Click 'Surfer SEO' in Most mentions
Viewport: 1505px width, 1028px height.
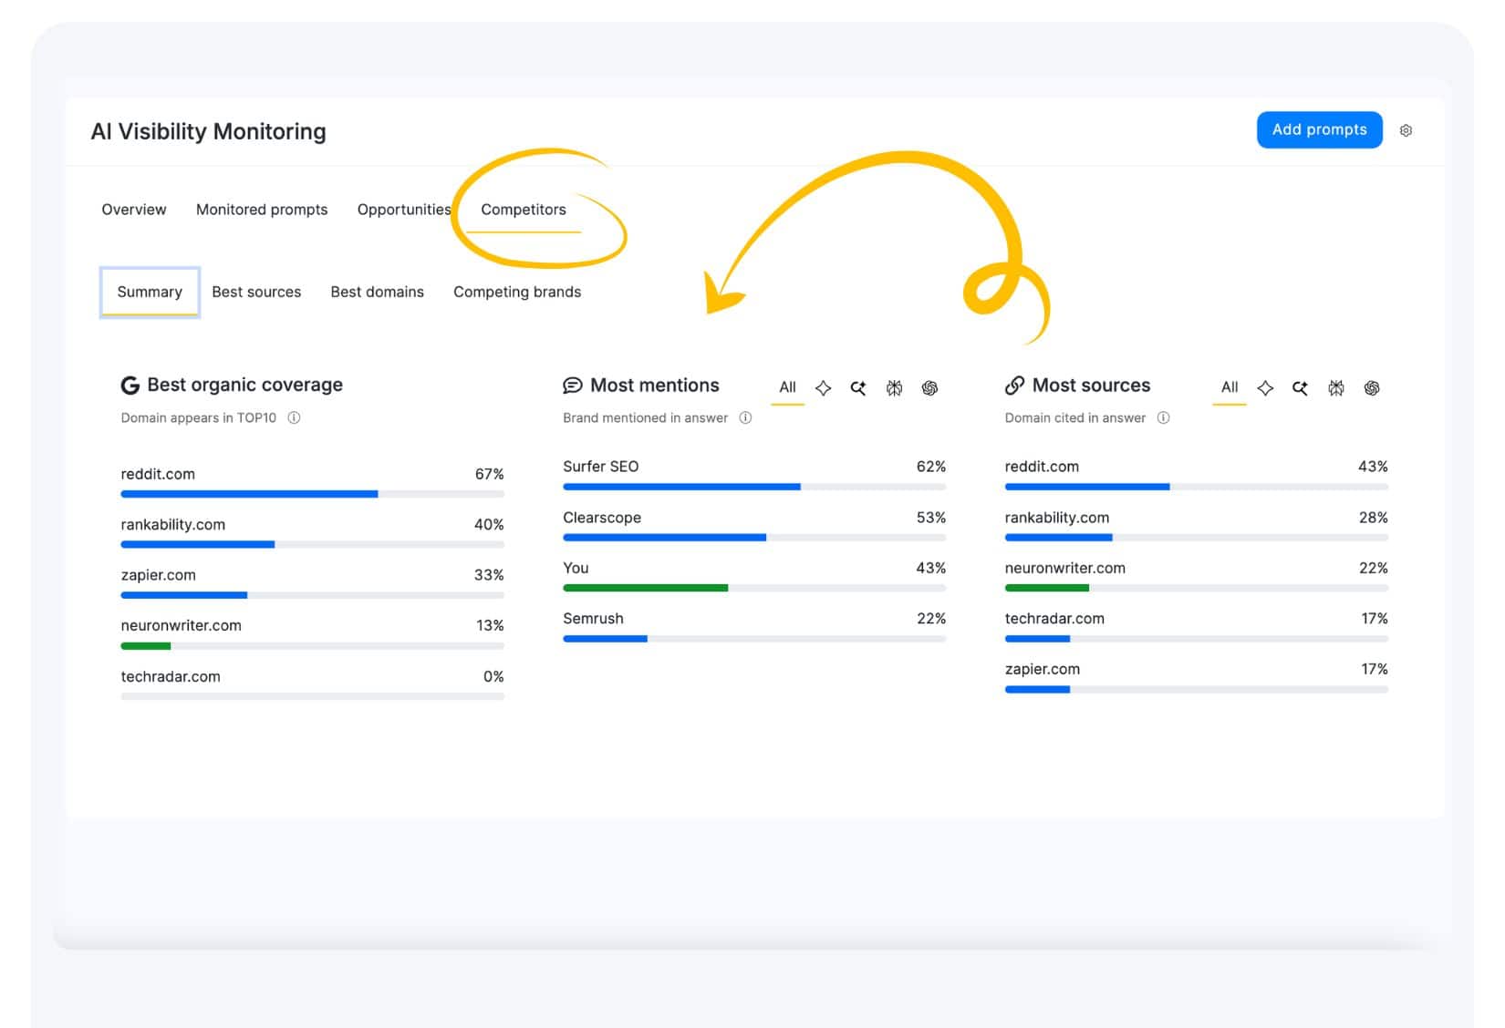(x=600, y=467)
